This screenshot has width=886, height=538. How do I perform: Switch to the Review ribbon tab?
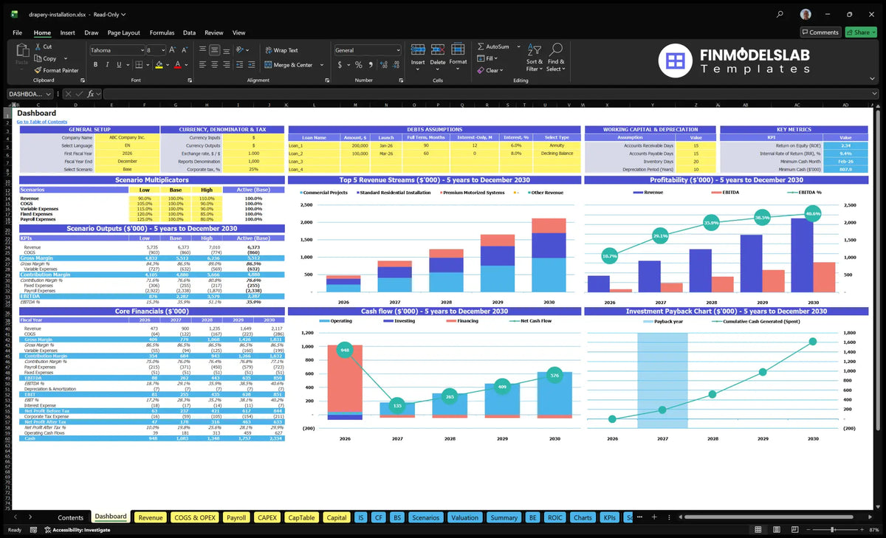tap(214, 32)
